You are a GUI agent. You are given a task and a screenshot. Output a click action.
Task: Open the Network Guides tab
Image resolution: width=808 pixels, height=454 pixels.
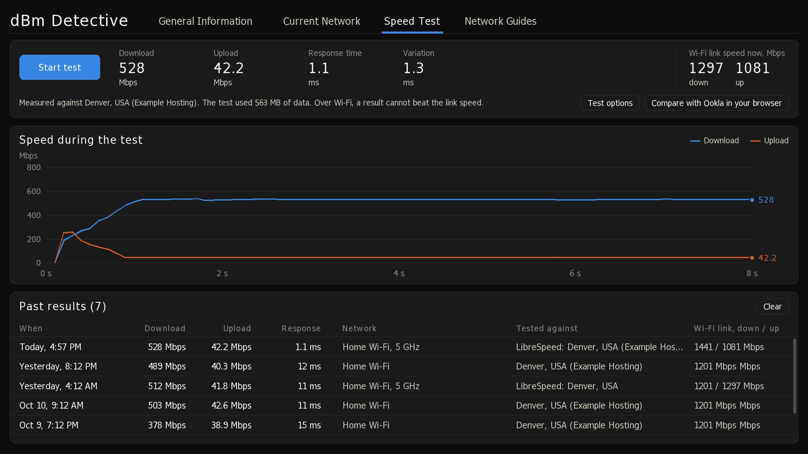(x=500, y=21)
